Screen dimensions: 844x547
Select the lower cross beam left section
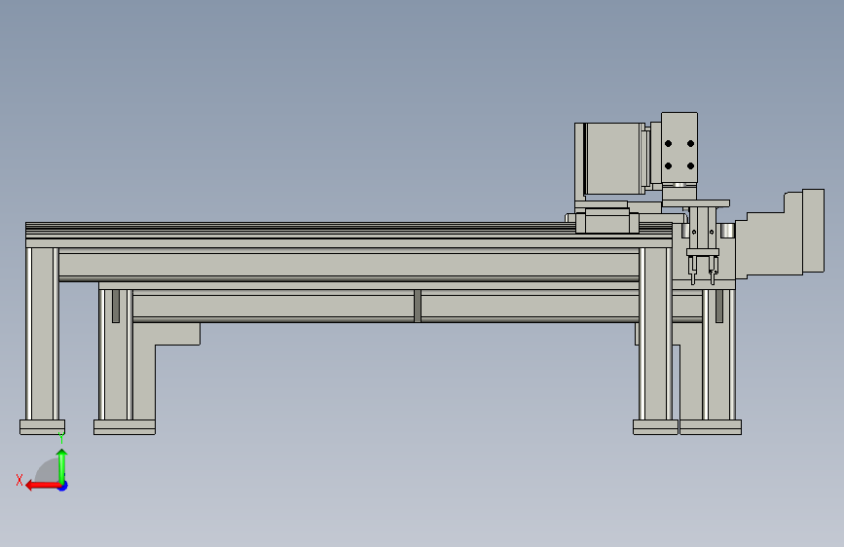pos(273,306)
